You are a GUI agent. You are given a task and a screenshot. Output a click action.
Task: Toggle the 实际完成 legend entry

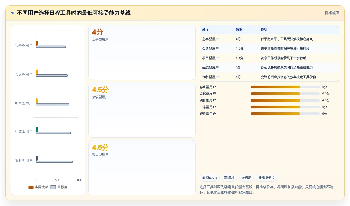click(38, 187)
